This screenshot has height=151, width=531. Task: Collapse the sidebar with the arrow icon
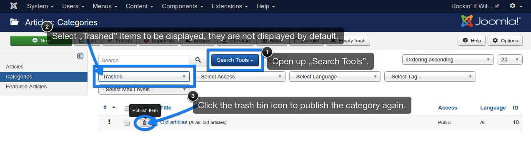tap(80, 56)
